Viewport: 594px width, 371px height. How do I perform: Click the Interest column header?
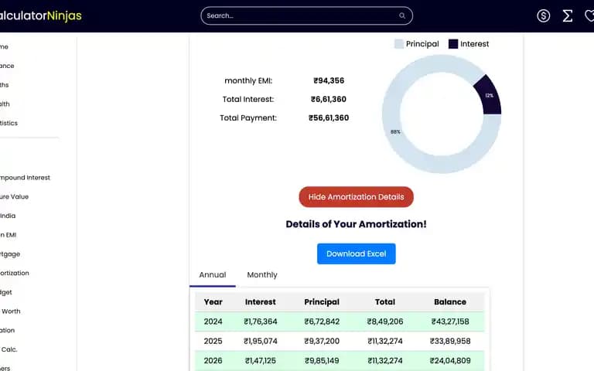pos(260,301)
